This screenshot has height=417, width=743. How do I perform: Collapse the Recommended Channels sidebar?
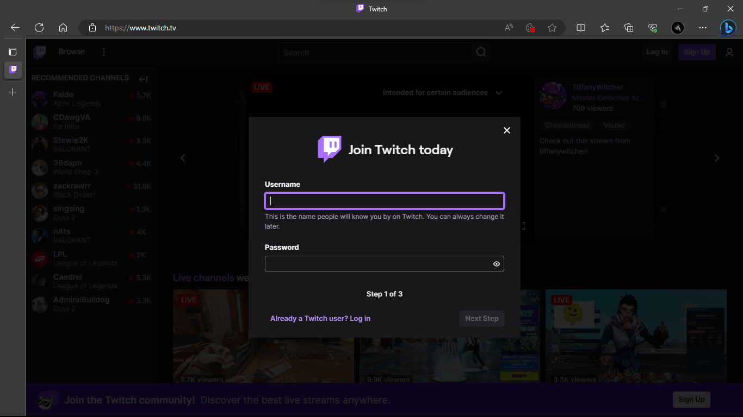(x=143, y=79)
